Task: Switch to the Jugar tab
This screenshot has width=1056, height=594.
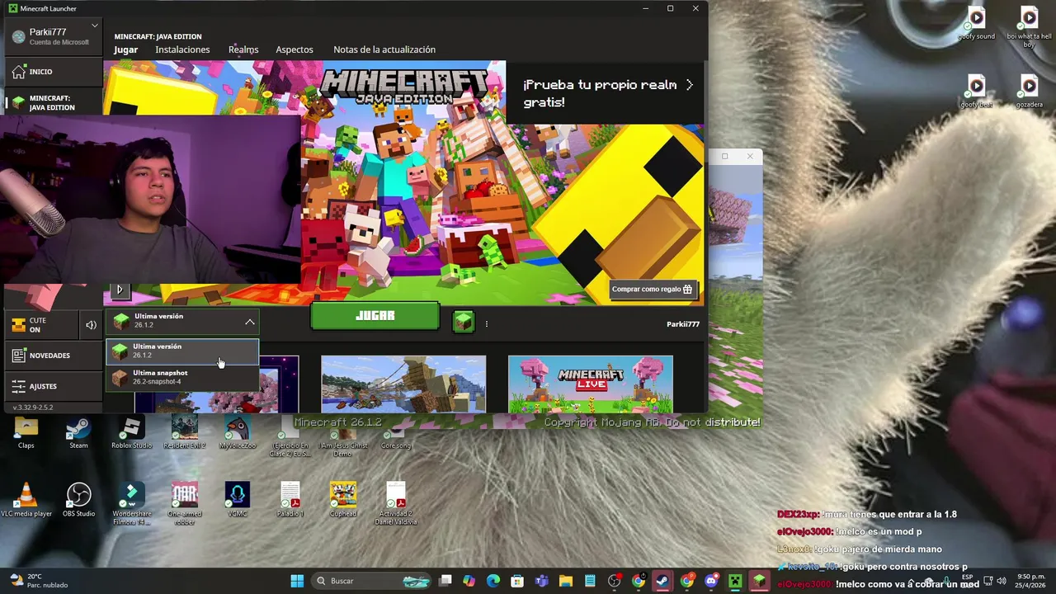Action: 126,49
